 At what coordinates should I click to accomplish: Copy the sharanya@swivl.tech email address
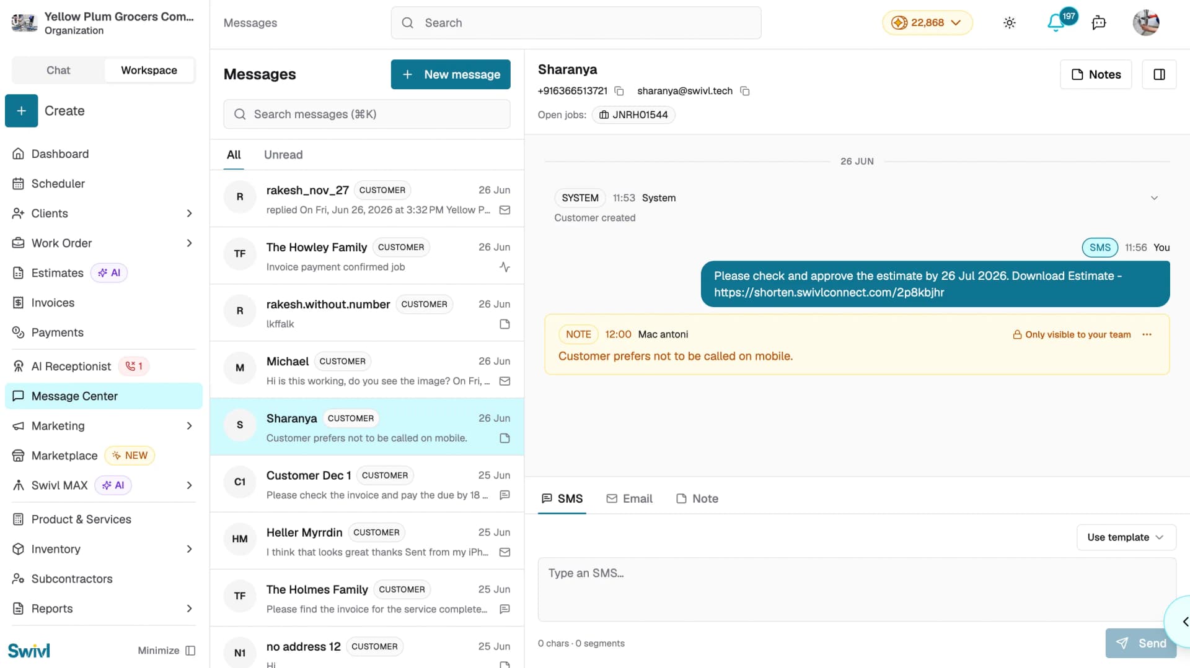pyautogui.click(x=745, y=91)
